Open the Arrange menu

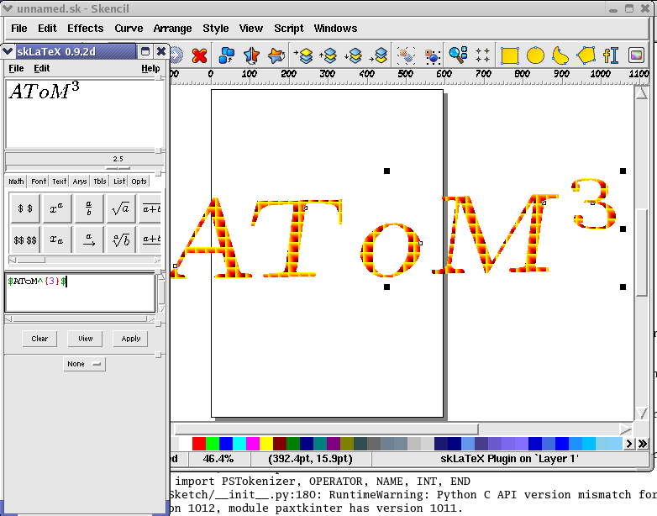click(x=172, y=28)
